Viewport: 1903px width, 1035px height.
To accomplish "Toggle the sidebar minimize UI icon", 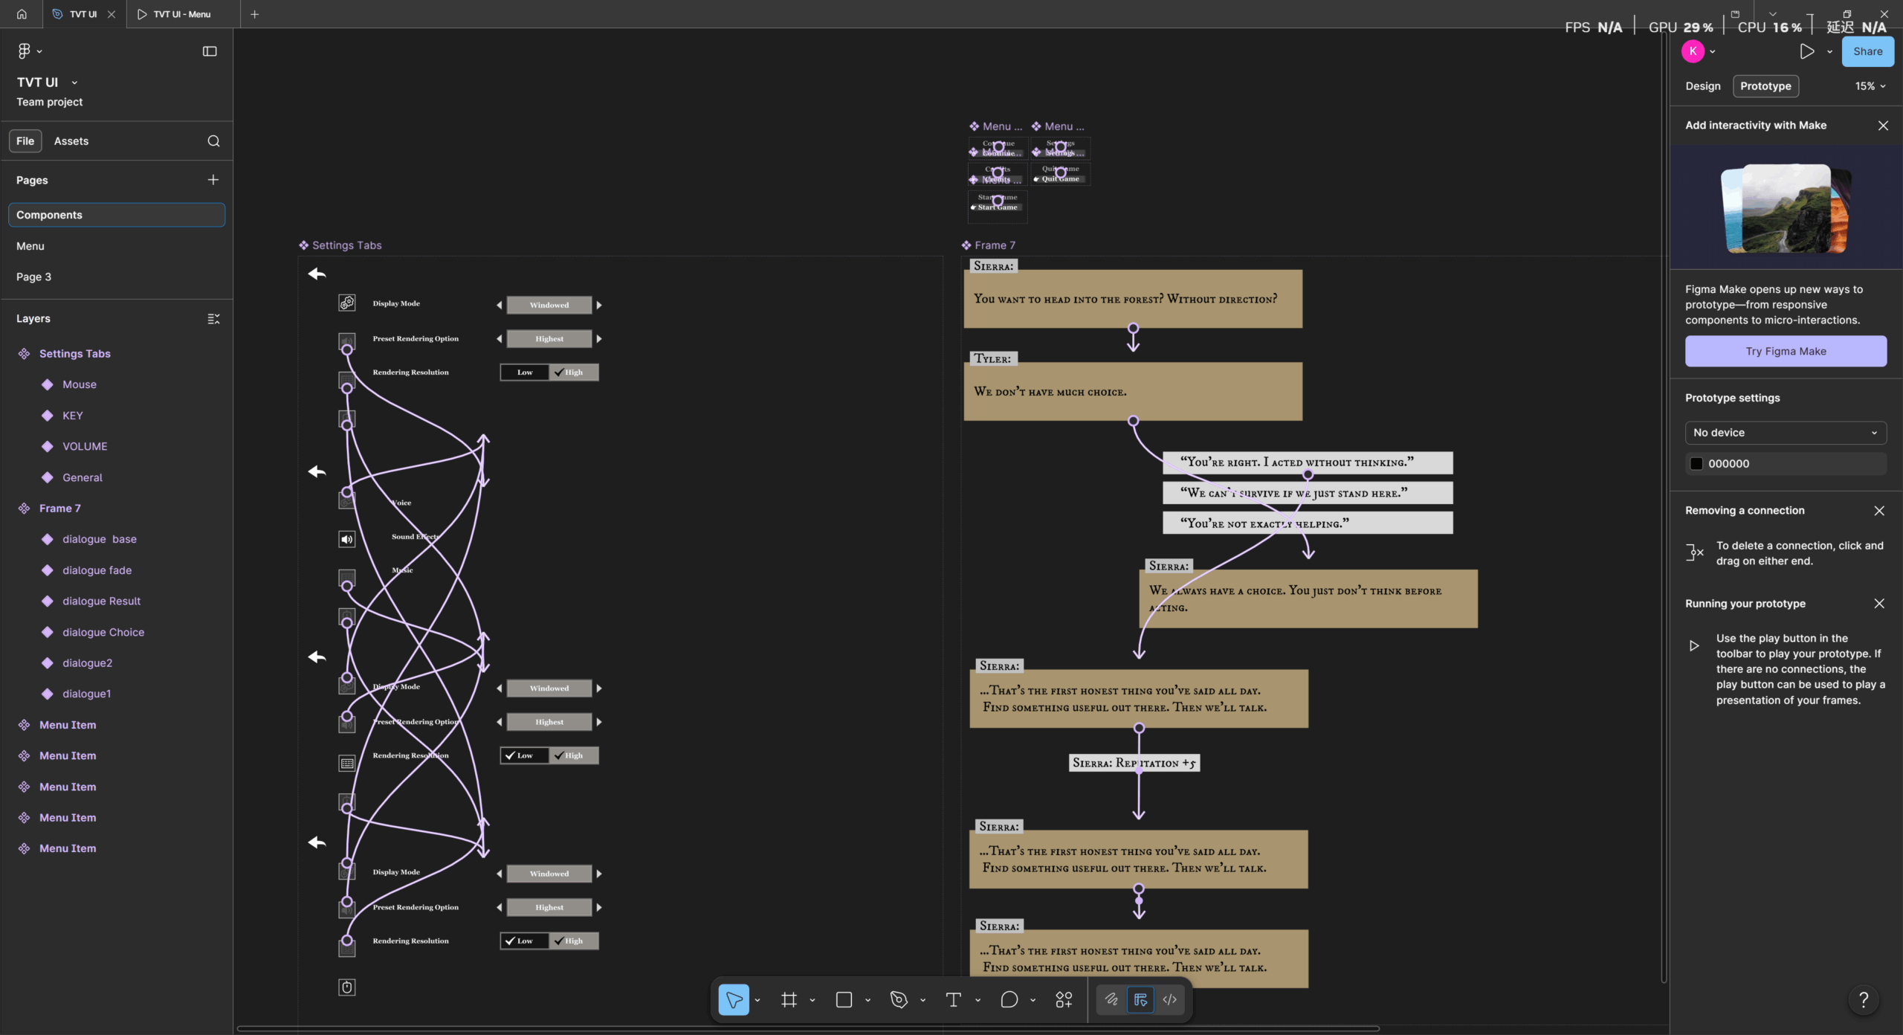I will (x=210, y=51).
